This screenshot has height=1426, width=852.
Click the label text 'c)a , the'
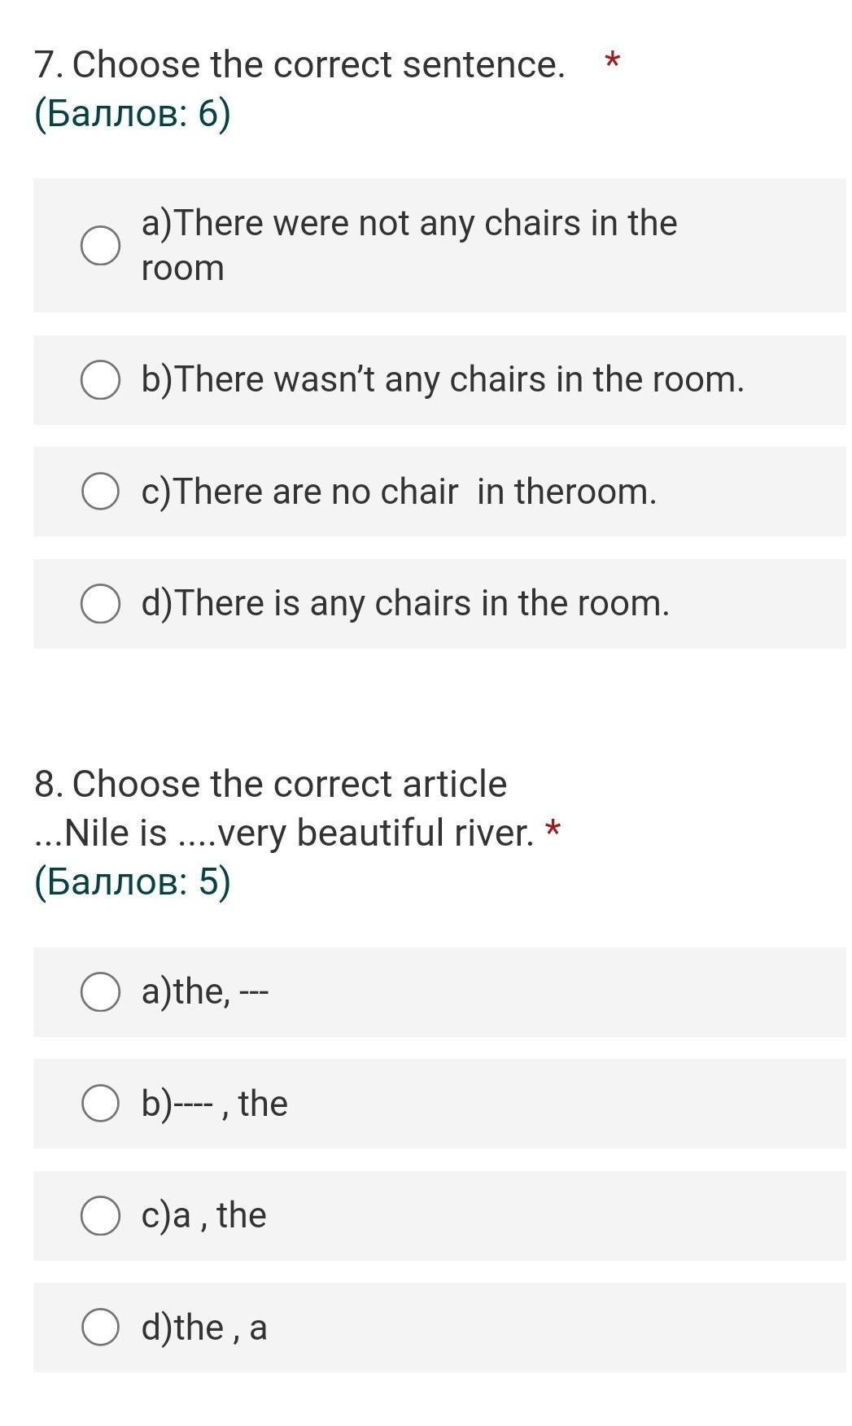click(204, 1215)
